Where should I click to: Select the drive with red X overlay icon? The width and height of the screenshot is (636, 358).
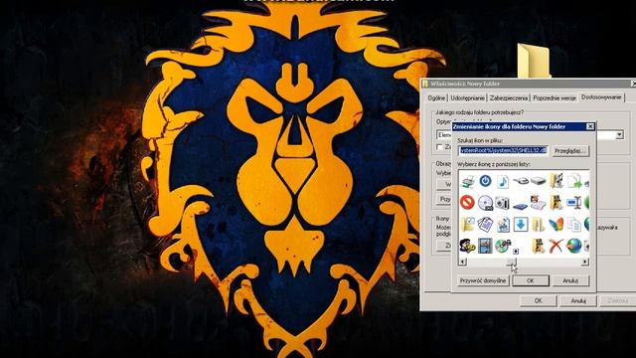point(539,203)
